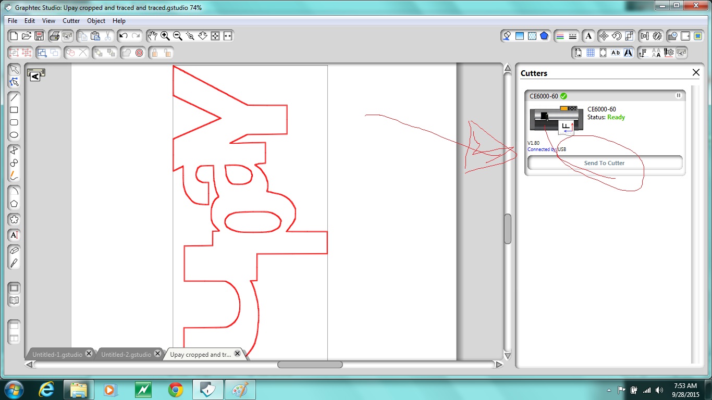Click the horizontal scrollbar thumb of canvas
The image size is (712, 400).
310,365
